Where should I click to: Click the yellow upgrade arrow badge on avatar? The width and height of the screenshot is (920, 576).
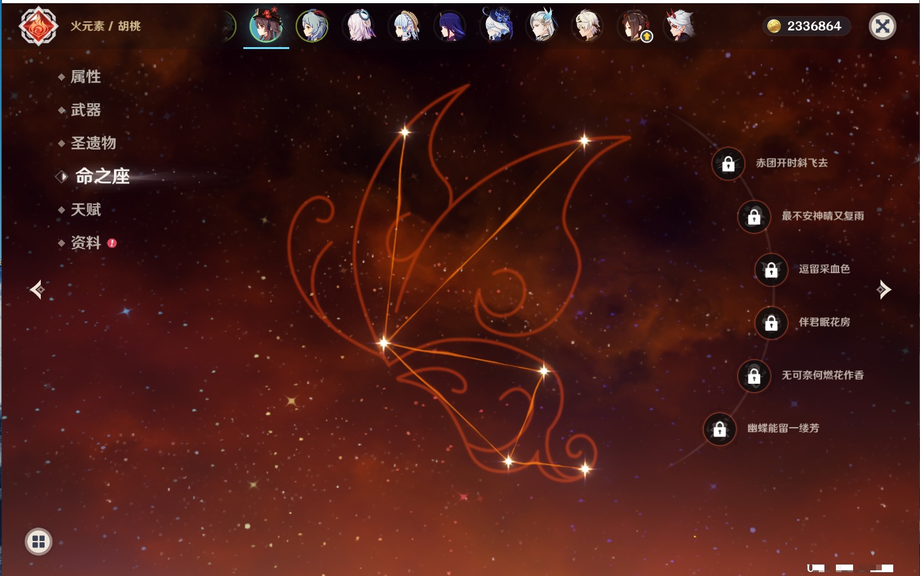[x=647, y=37]
